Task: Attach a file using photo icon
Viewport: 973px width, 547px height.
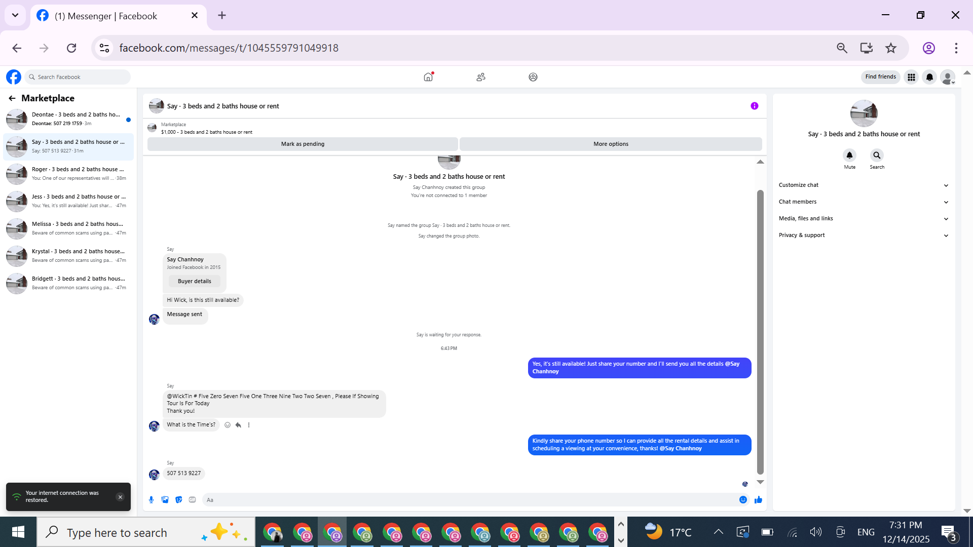Action: point(165,500)
